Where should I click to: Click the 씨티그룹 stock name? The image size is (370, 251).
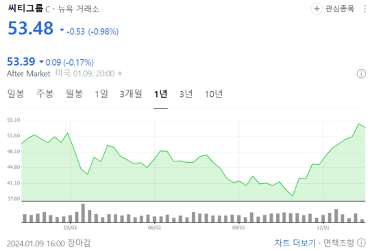pos(25,8)
